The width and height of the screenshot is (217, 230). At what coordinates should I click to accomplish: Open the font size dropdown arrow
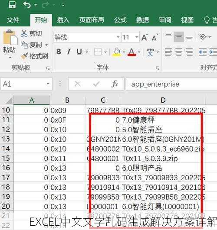(x=137, y=37)
